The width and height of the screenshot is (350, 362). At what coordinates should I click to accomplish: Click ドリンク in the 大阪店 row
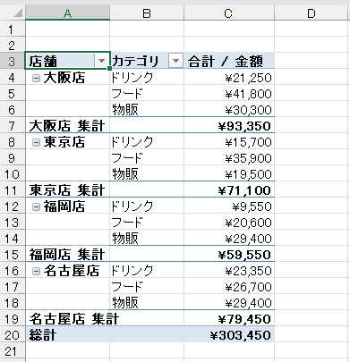coord(132,78)
